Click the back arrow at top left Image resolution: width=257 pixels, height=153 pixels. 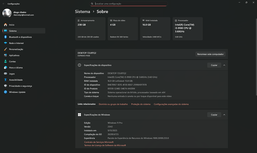pyautogui.click(x=3, y=4)
